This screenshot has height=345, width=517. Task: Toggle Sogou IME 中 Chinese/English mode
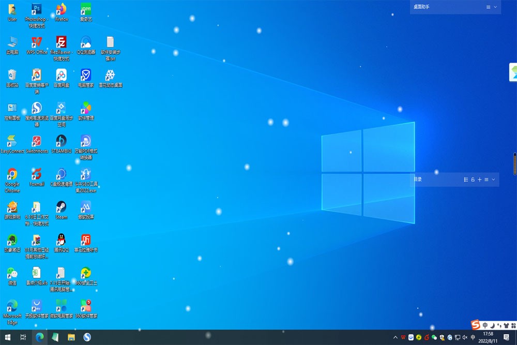485,325
